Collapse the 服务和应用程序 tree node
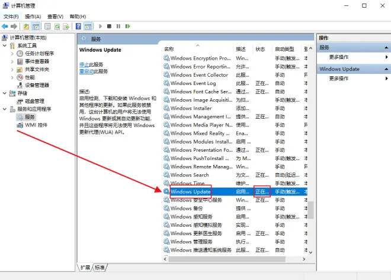391x280 pixels. 5,109
